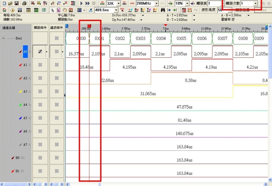Viewport: 272px width, 186px height.
Task: Toggle the B1 trigger condition box
Action: (40, 171)
